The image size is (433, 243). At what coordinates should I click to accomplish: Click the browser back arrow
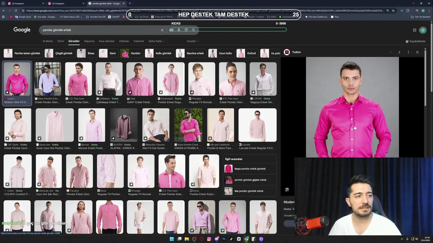click(3, 10)
